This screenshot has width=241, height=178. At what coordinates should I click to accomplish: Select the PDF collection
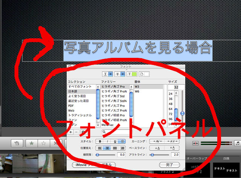82,106
